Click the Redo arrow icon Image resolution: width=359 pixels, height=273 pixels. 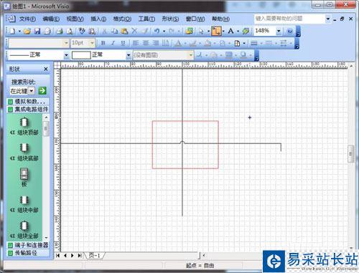[x=171, y=31]
